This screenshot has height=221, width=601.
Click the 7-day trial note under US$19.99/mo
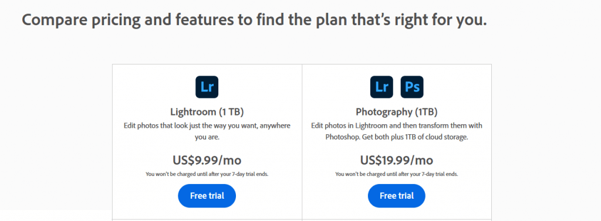[397, 174]
